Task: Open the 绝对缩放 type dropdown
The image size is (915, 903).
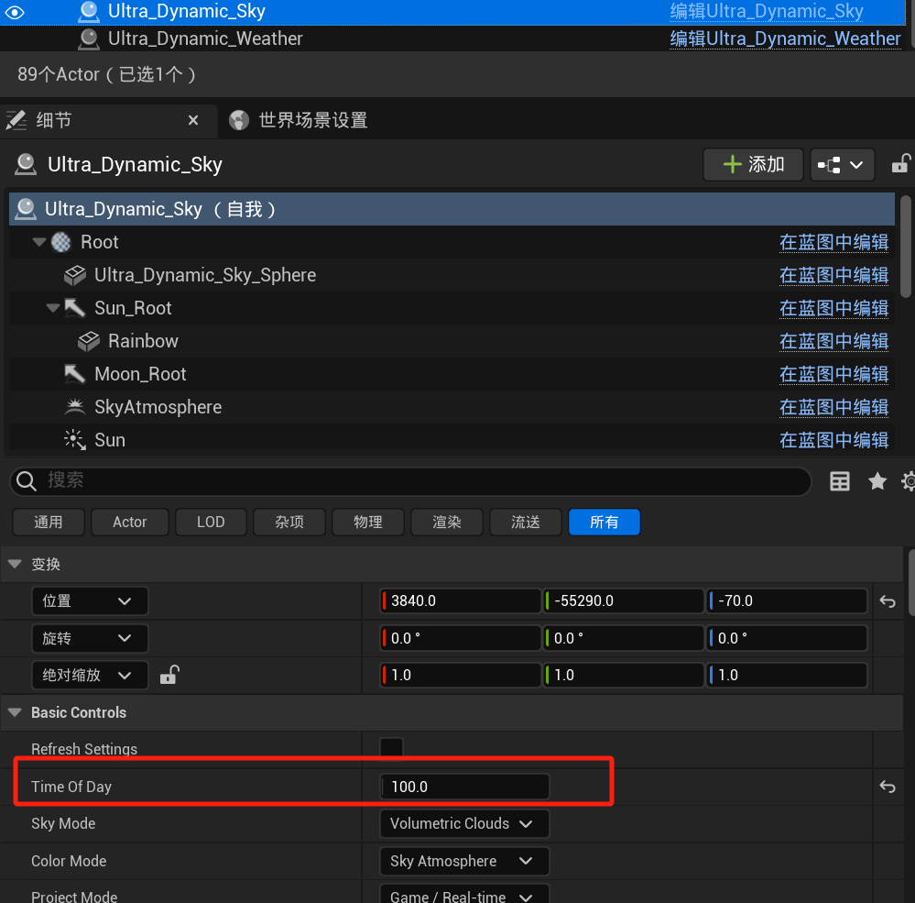Action: 90,676
